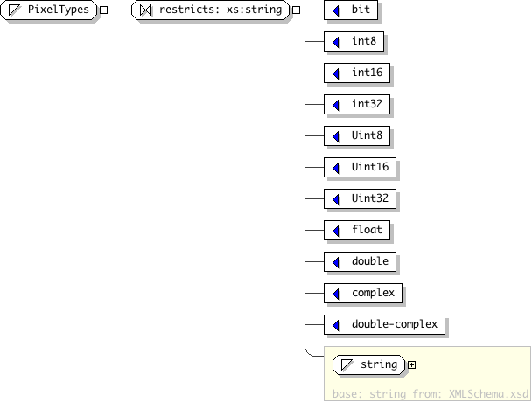Select the PixelTypes root node
532x402 pixels.
coord(49,10)
